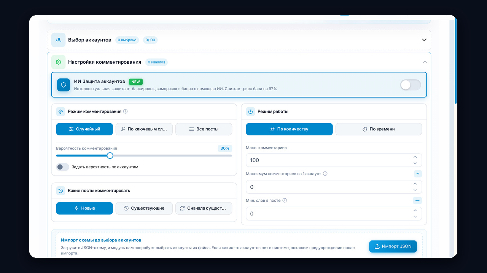The image size is (487, 273).
Task: Click the history icon beside Какие посты комментировать
Action: click(x=60, y=191)
